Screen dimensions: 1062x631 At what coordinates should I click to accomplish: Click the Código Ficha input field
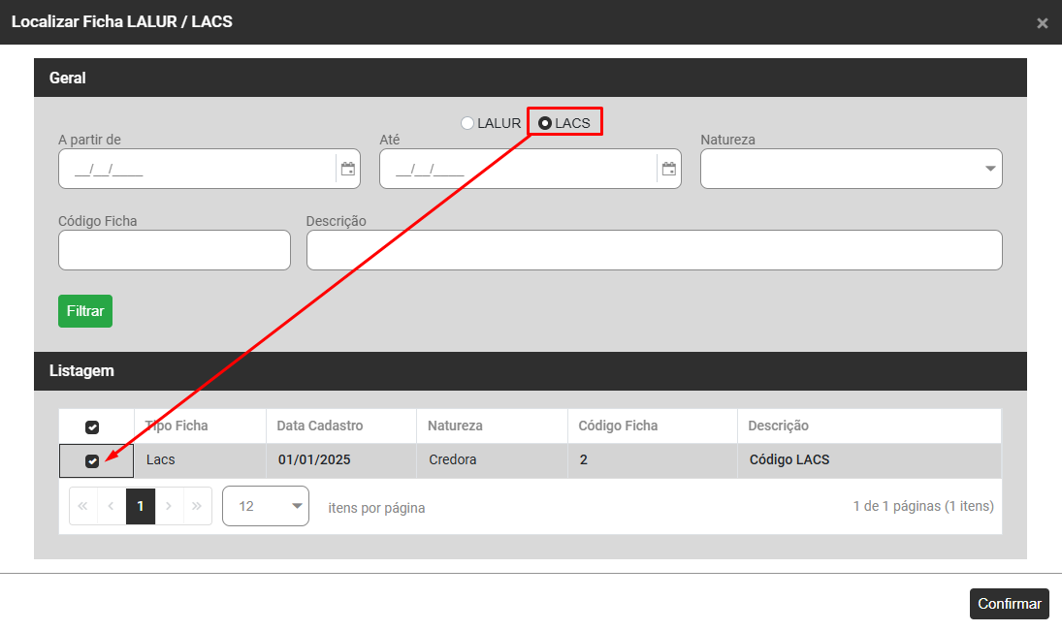click(175, 250)
